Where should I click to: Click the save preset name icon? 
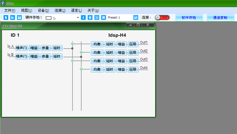[x=136, y=18]
